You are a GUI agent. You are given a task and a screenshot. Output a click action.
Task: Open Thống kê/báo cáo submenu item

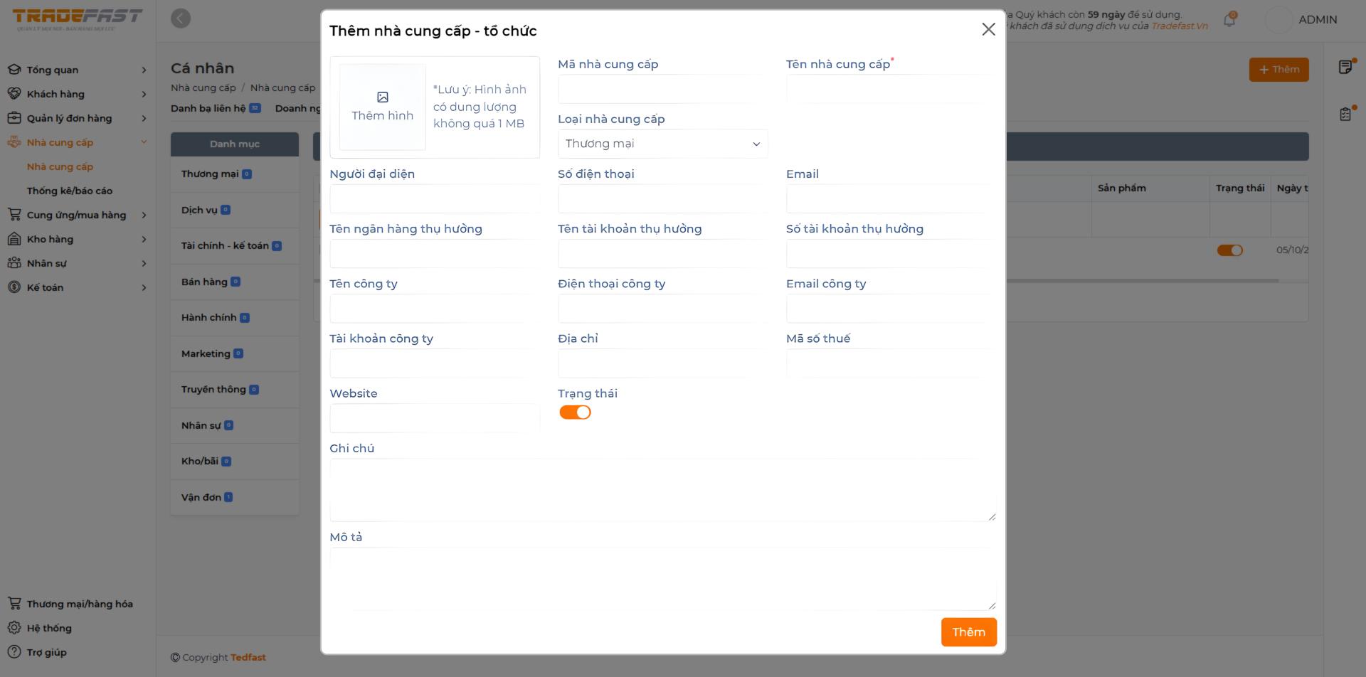tap(70, 191)
